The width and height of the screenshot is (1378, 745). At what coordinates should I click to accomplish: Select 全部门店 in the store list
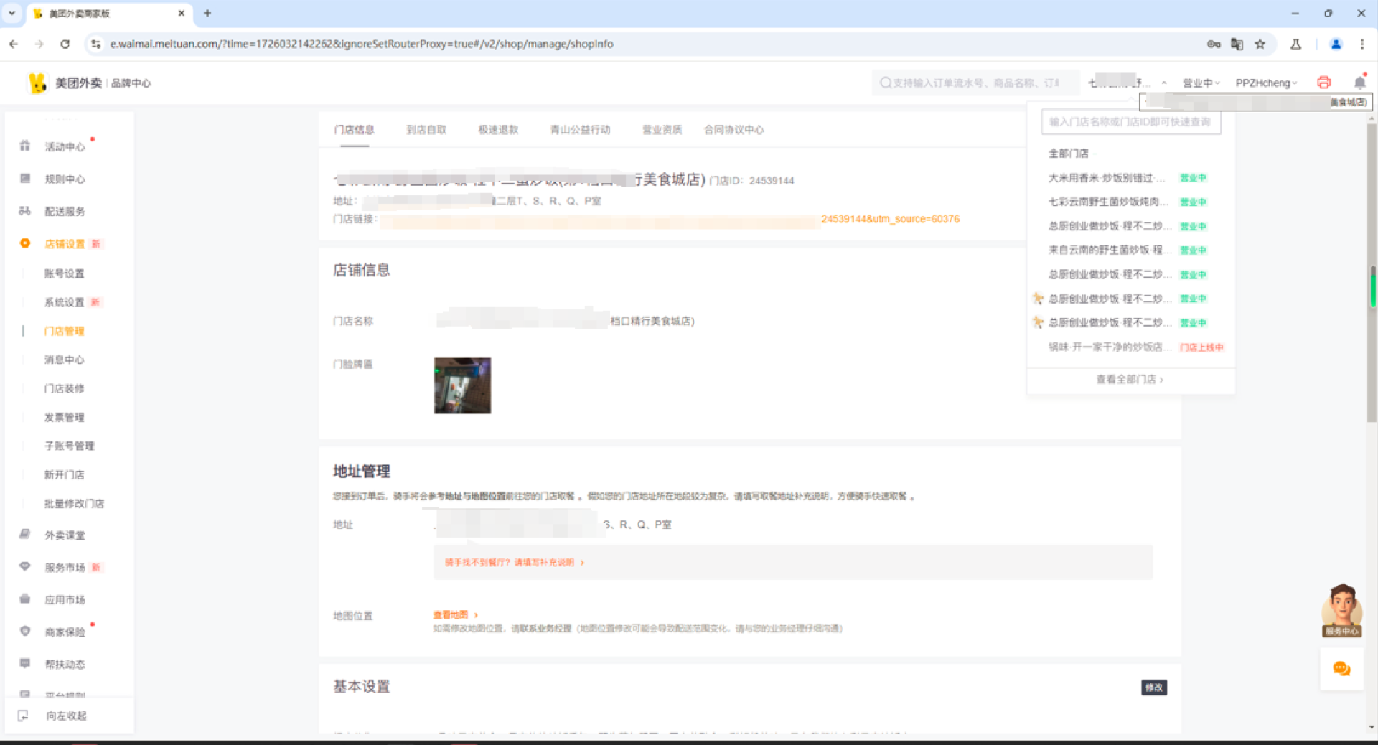(1069, 153)
